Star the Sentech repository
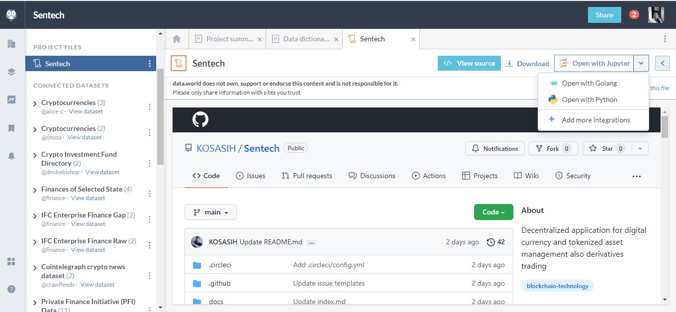This screenshot has height=312, width=676. 607,148
